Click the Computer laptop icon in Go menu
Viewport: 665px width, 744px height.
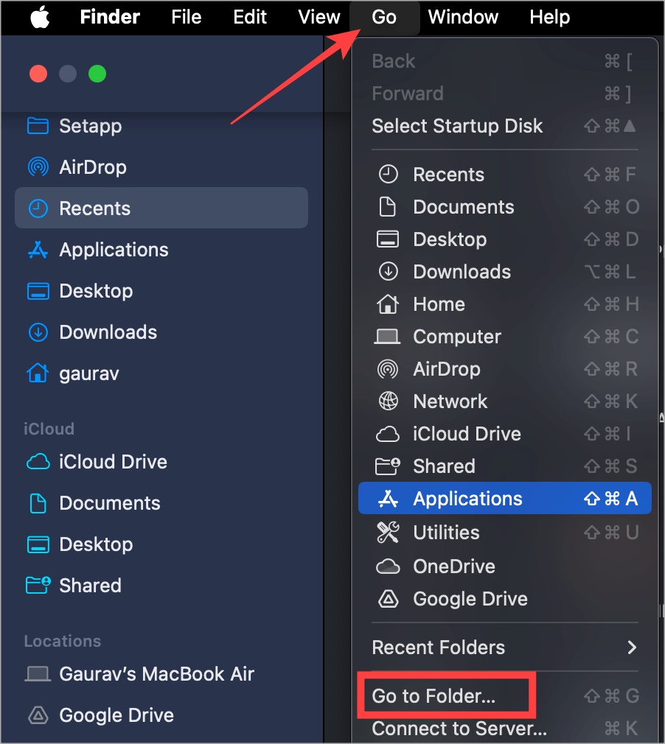click(x=387, y=337)
